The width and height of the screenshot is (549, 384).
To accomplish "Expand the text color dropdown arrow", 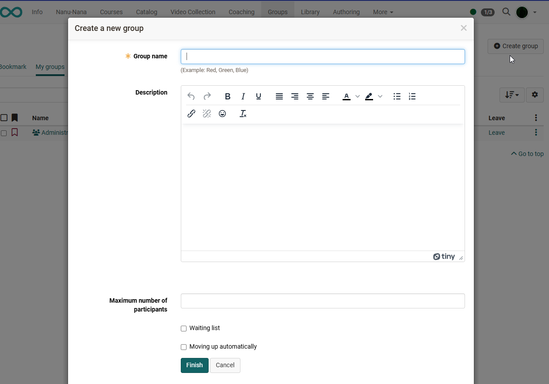I will pos(358,96).
